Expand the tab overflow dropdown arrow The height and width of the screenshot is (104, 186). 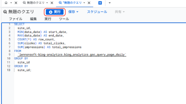(110, 3)
